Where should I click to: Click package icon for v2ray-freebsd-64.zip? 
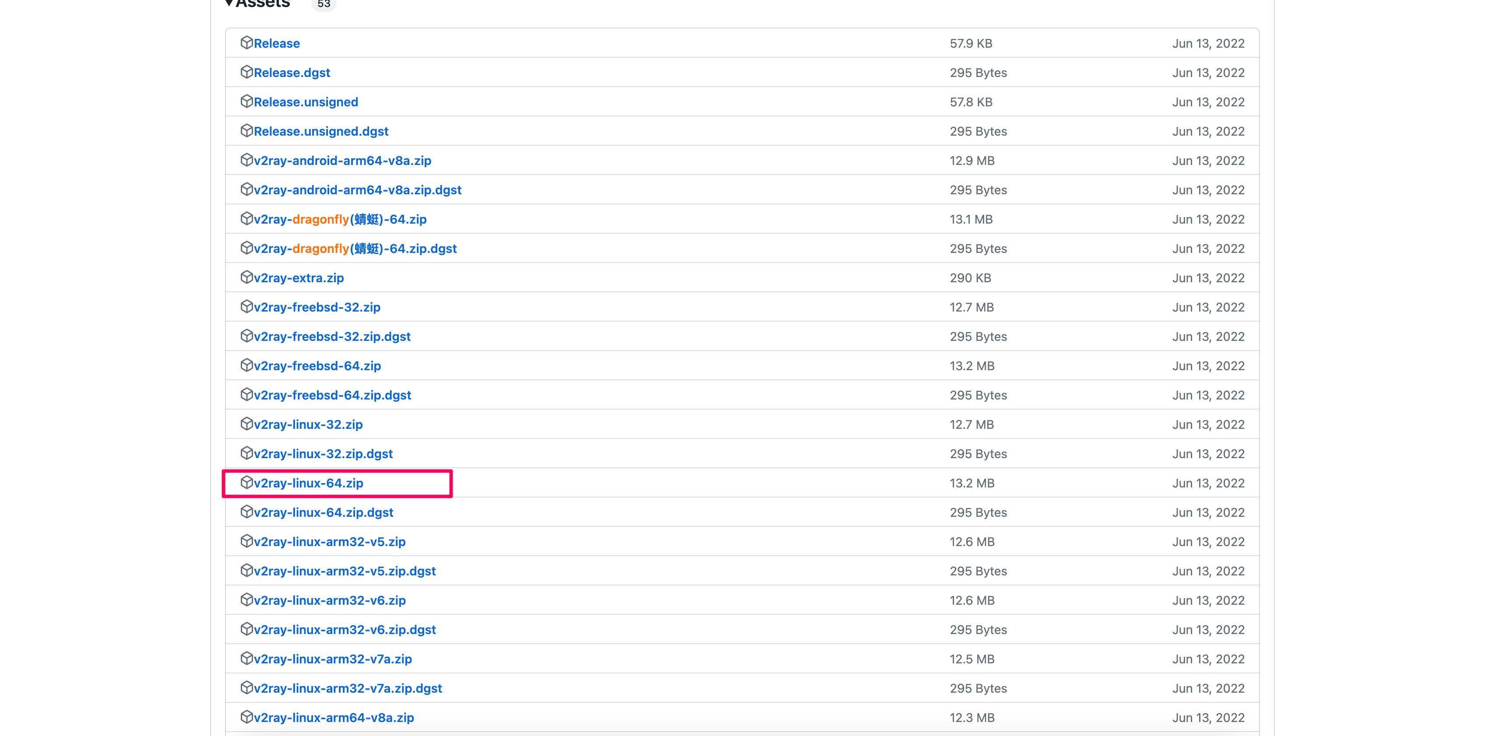(x=246, y=365)
